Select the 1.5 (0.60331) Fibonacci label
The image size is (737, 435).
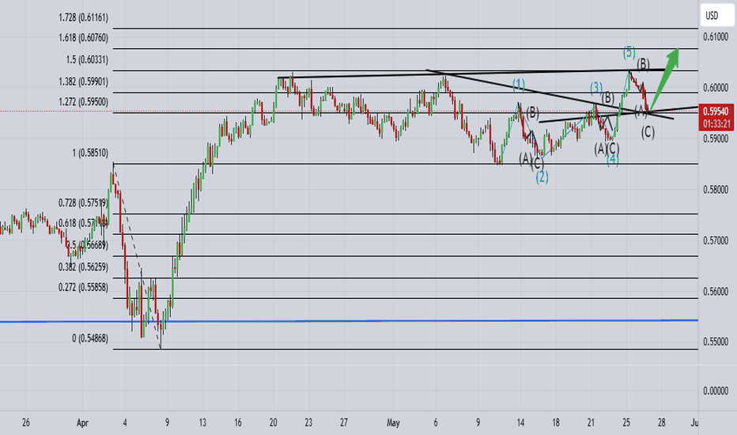87,60
